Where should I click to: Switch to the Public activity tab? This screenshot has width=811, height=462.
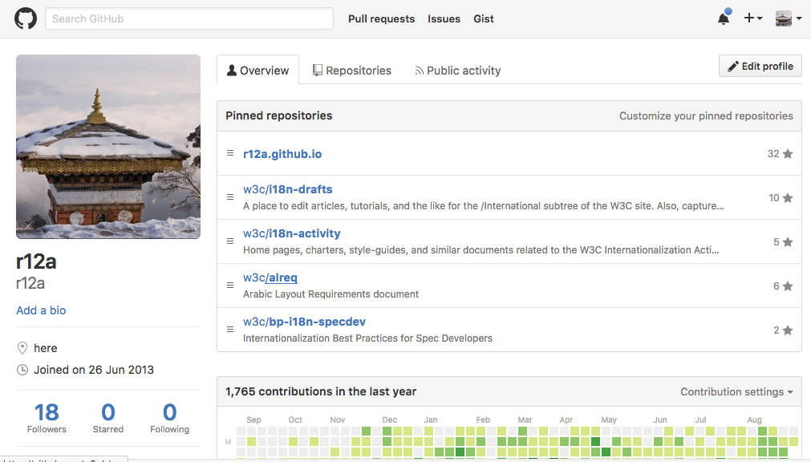[457, 71]
